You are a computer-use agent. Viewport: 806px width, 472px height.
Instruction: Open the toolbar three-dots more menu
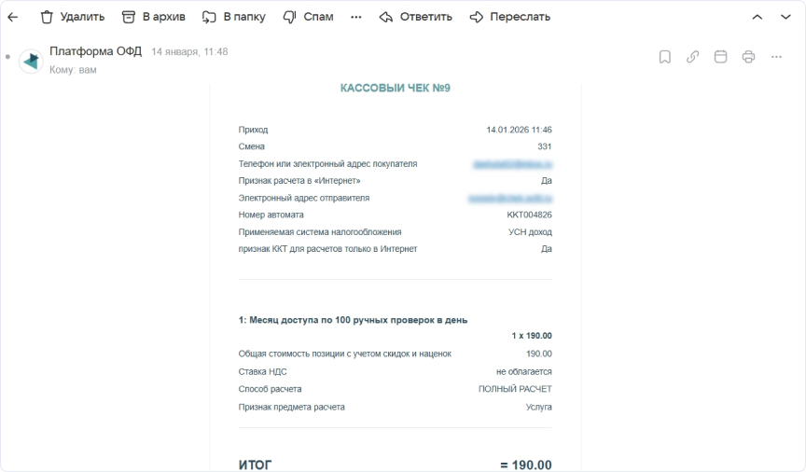coord(355,17)
